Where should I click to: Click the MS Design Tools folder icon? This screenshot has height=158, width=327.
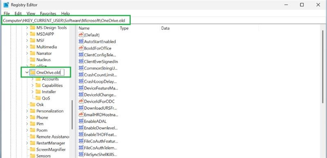(32, 28)
